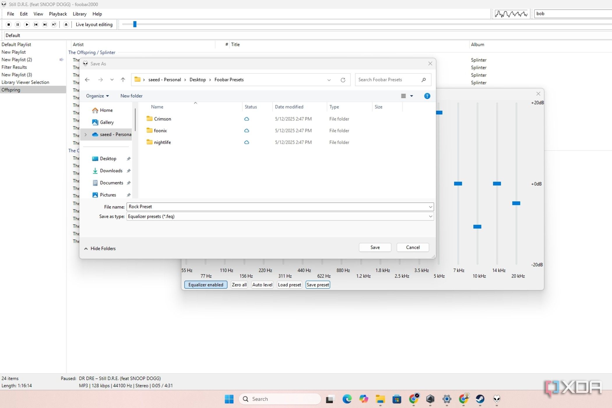Click Load preset in equalizer
The width and height of the screenshot is (612, 408).
pos(289,285)
